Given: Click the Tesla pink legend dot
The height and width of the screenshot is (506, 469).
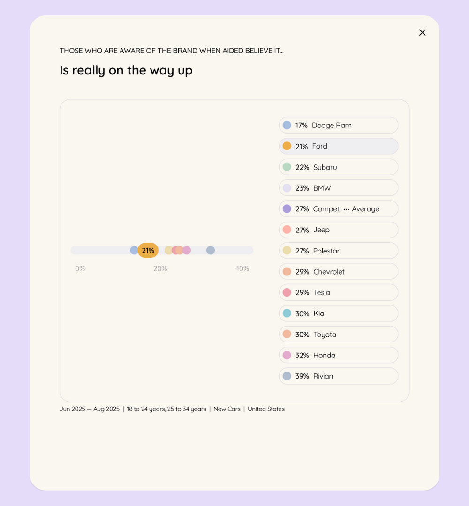Looking at the screenshot, I should [x=287, y=292].
